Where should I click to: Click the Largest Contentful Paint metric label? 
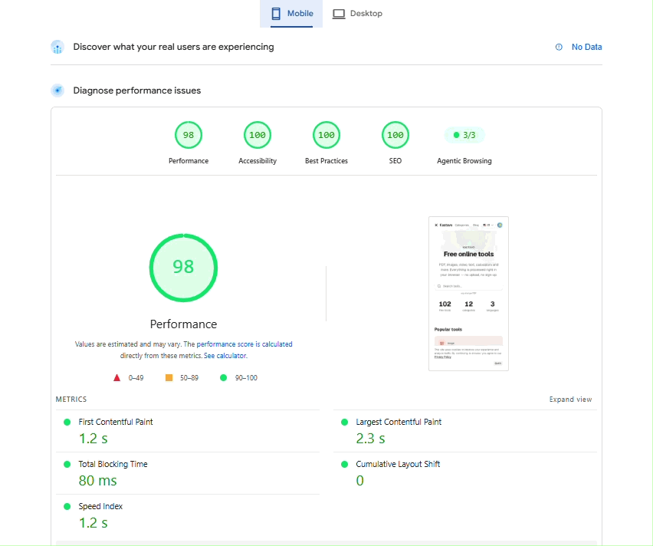[x=399, y=422]
